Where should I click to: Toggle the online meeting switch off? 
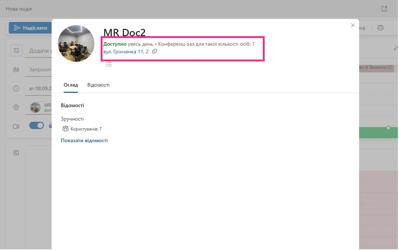[x=36, y=125]
